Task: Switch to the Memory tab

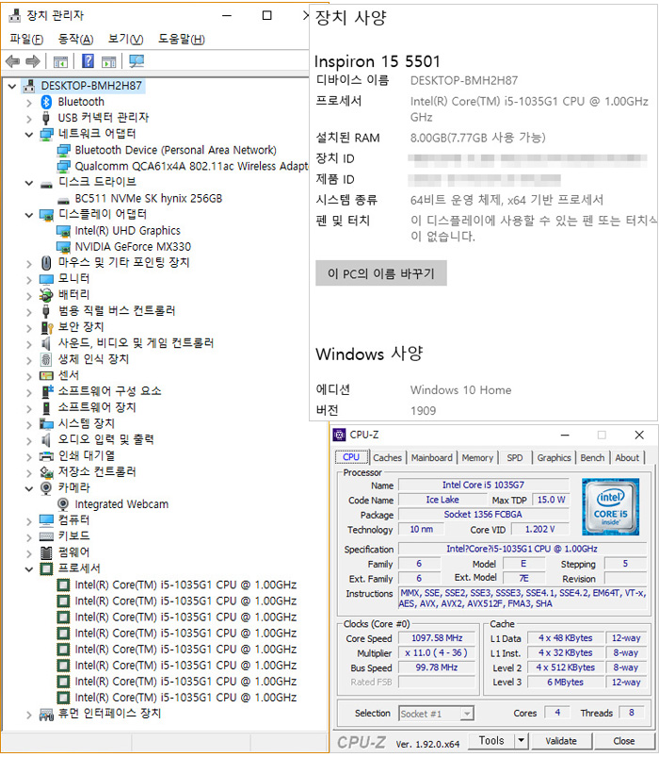Action: (477, 457)
